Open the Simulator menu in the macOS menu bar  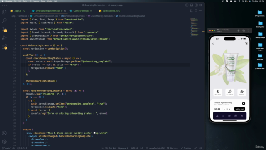point(9,1)
